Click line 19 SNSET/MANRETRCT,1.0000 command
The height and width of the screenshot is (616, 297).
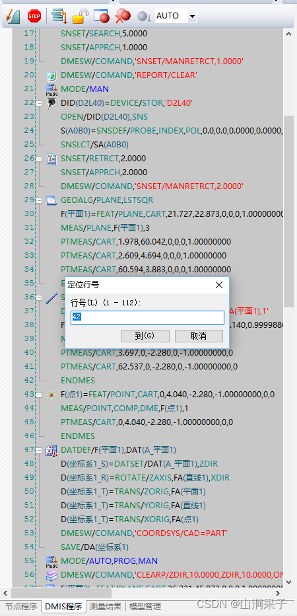[x=152, y=61]
